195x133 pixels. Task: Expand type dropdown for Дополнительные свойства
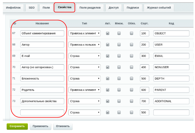[84, 101]
